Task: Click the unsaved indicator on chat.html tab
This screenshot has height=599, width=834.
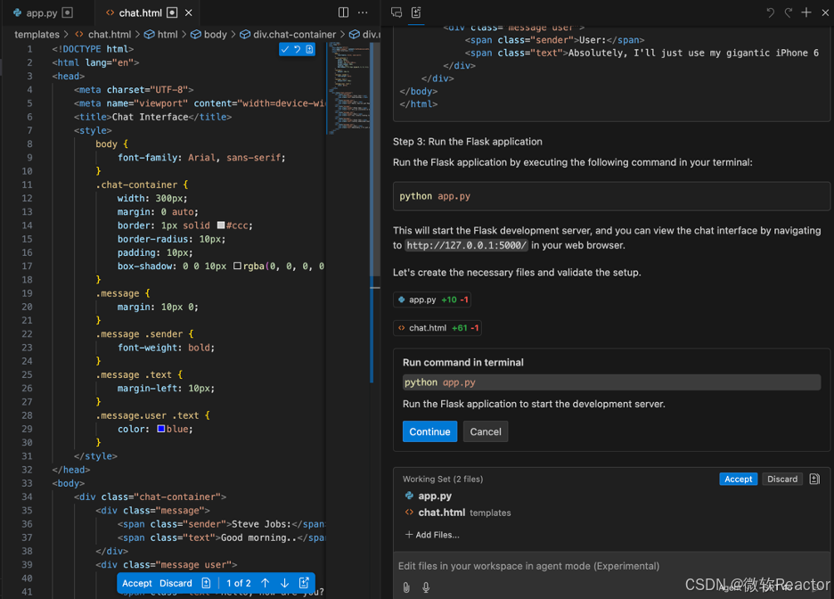Action: [172, 12]
